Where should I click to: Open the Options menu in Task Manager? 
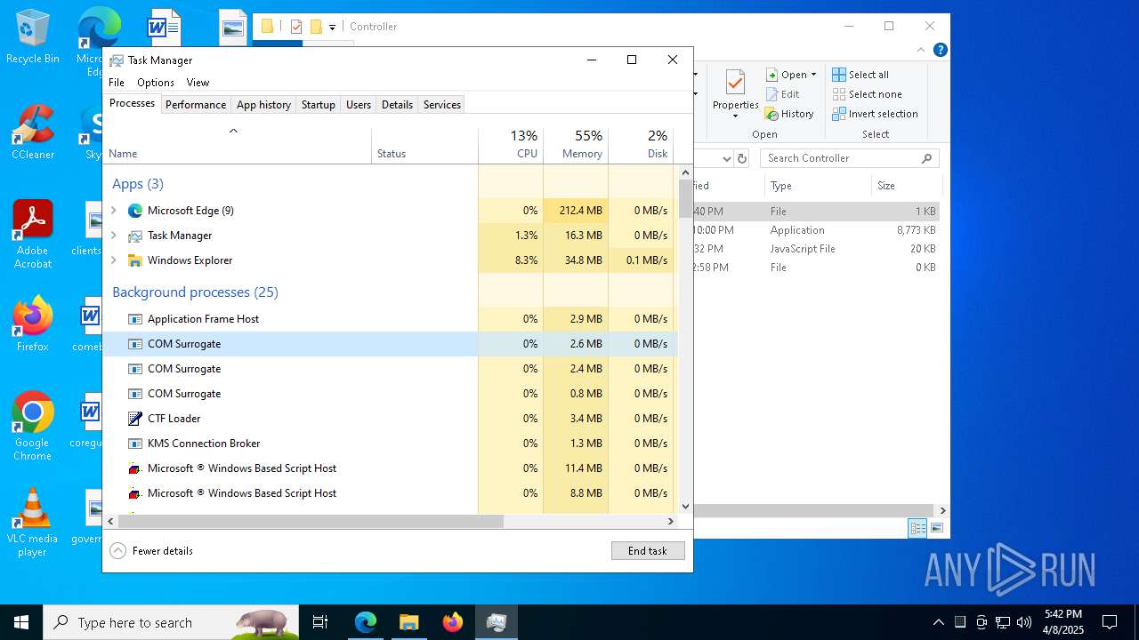(x=156, y=83)
